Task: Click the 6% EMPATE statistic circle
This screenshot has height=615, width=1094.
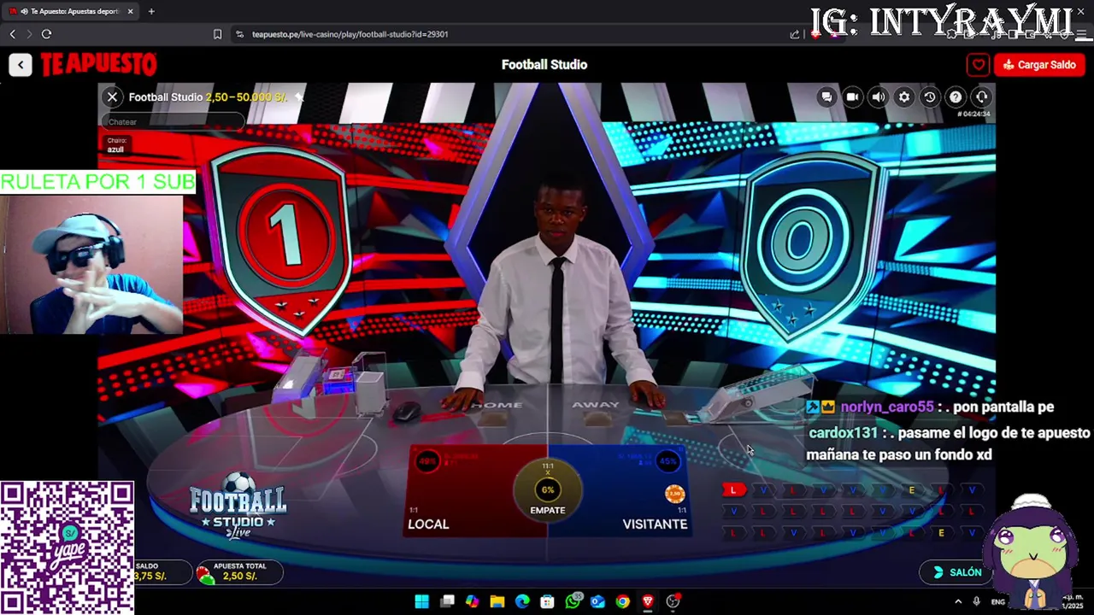Action: pos(548,489)
